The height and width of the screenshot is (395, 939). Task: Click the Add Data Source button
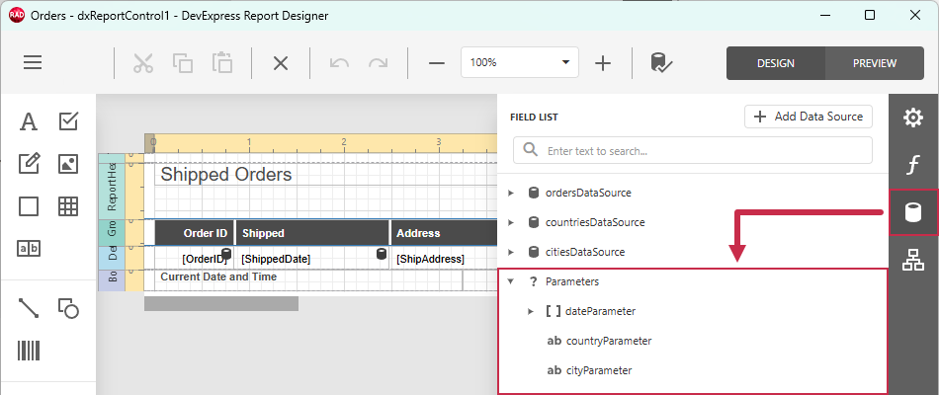809,117
